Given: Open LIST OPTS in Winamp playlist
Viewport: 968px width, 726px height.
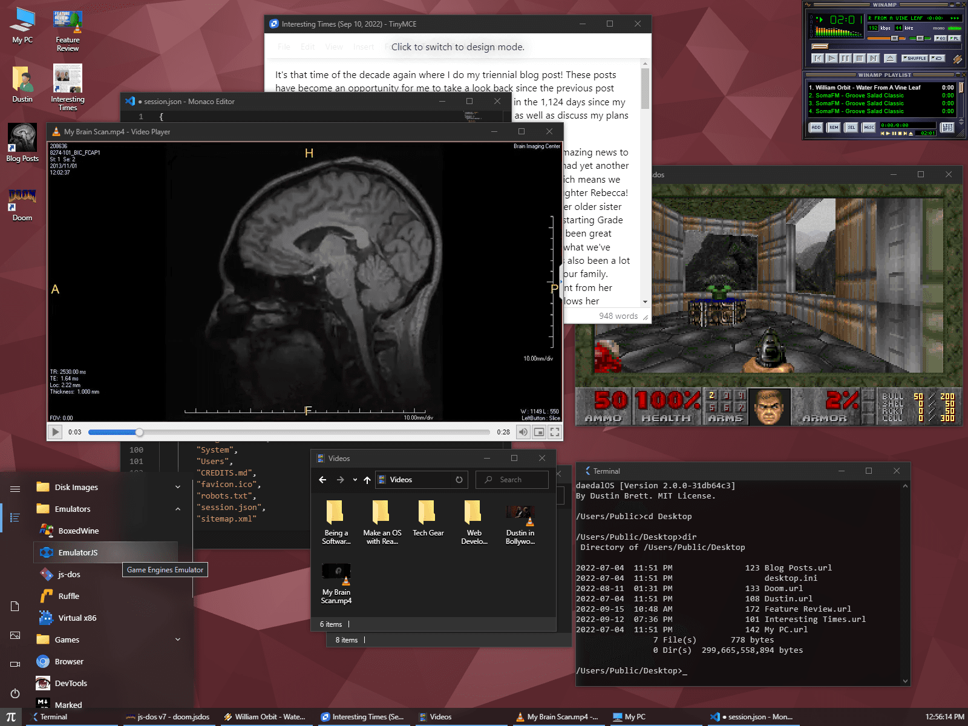Looking at the screenshot, I should coord(947,128).
